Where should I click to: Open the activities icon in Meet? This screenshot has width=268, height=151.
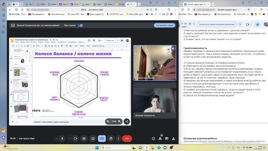pyautogui.click(x=173, y=138)
